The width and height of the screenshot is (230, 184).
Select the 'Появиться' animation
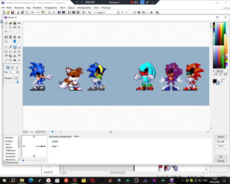[10, 151]
